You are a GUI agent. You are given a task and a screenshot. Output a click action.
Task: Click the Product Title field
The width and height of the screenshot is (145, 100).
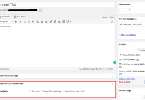click(57, 5)
